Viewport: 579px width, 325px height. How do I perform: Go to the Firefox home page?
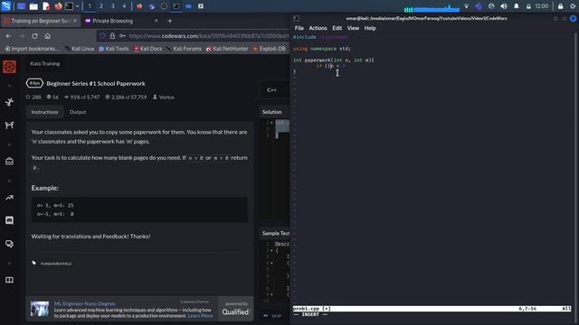coord(48,36)
